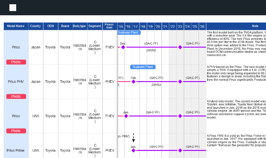Click the white square logo in the header

(x=13, y=8)
